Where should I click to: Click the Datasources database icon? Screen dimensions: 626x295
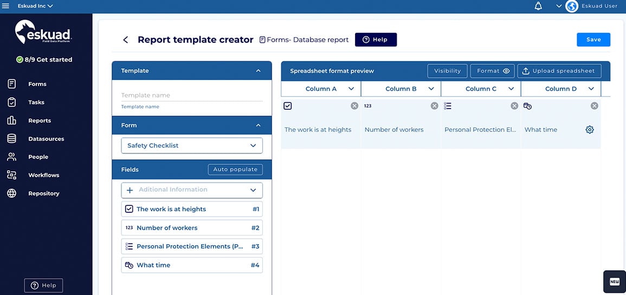11,138
